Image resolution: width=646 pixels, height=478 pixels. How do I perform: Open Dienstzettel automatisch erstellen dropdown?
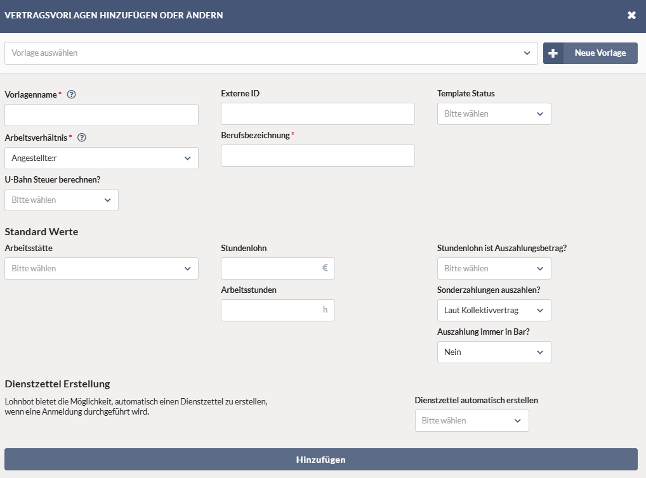(471, 421)
